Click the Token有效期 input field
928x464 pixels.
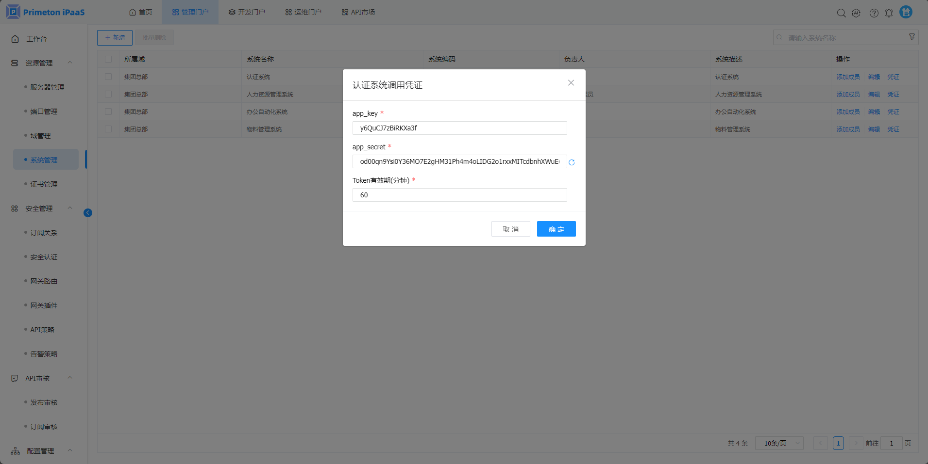coord(459,195)
